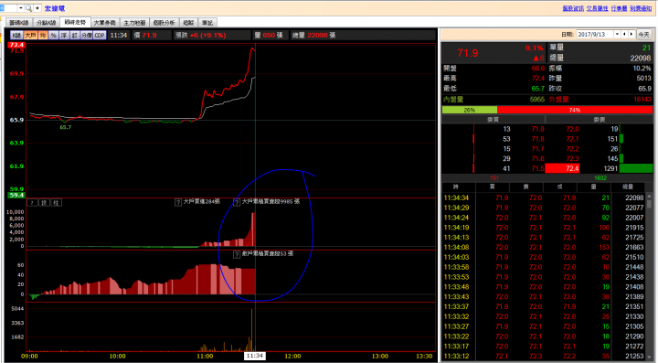Toggle the 浮 button in chart toolbar
This screenshot has height=363, width=658.
(x=64, y=36)
